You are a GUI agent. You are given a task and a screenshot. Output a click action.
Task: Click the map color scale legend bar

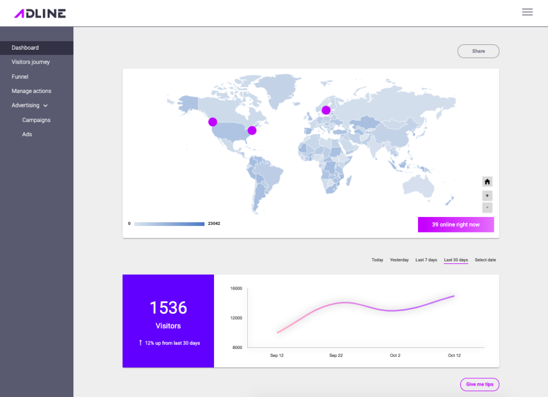[x=169, y=224]
